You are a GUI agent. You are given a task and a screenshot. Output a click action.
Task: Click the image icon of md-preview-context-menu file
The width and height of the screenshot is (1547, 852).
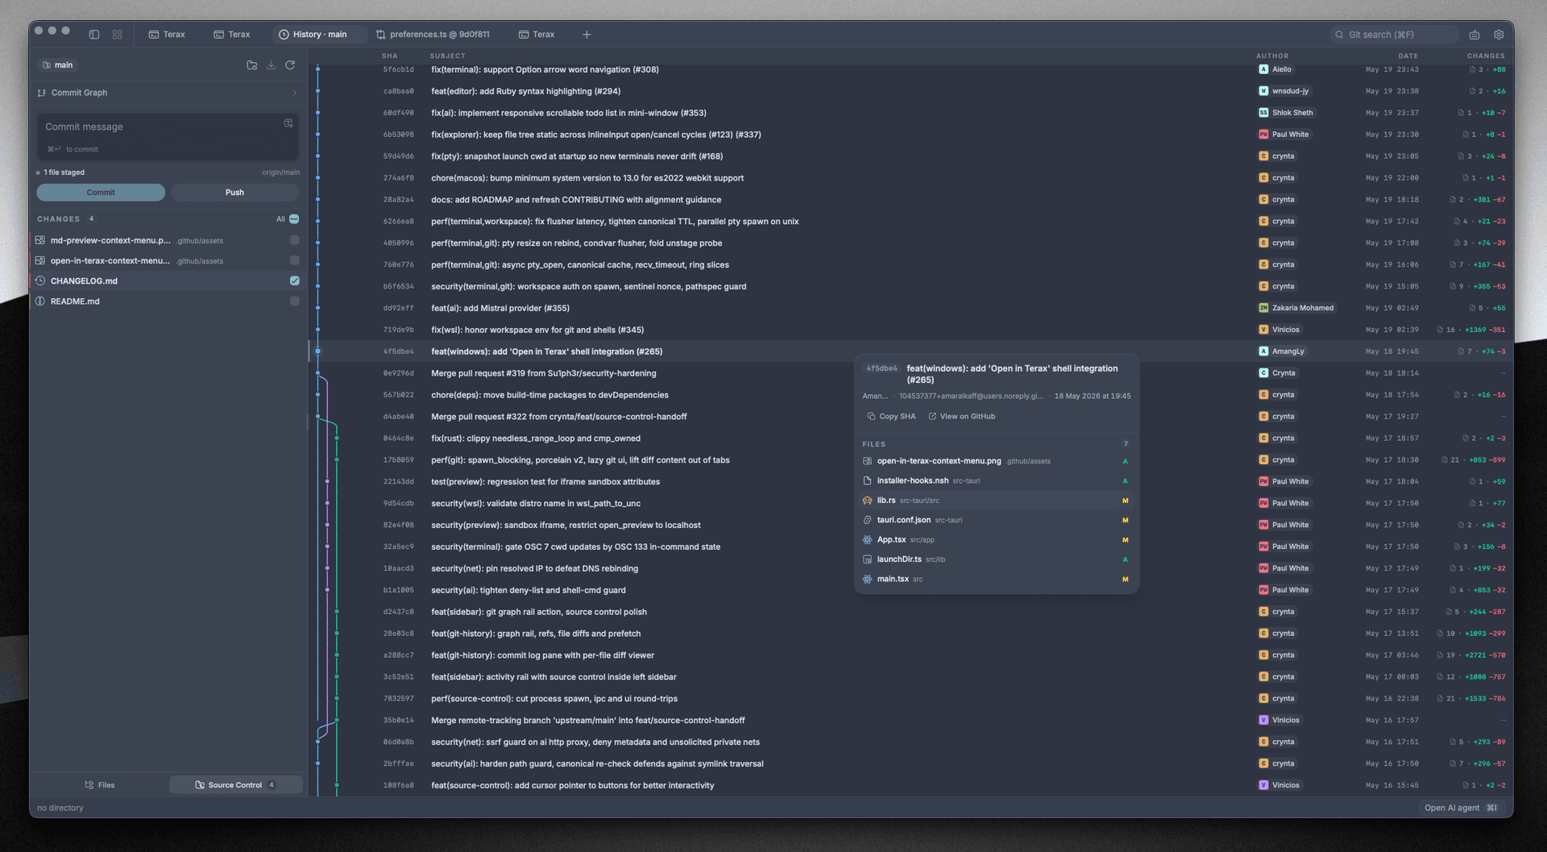pos(40,240)
